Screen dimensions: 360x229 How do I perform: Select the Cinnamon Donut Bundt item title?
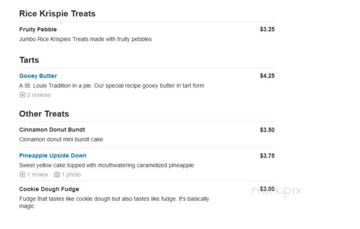pyautogui.click(x=52, y=130)
